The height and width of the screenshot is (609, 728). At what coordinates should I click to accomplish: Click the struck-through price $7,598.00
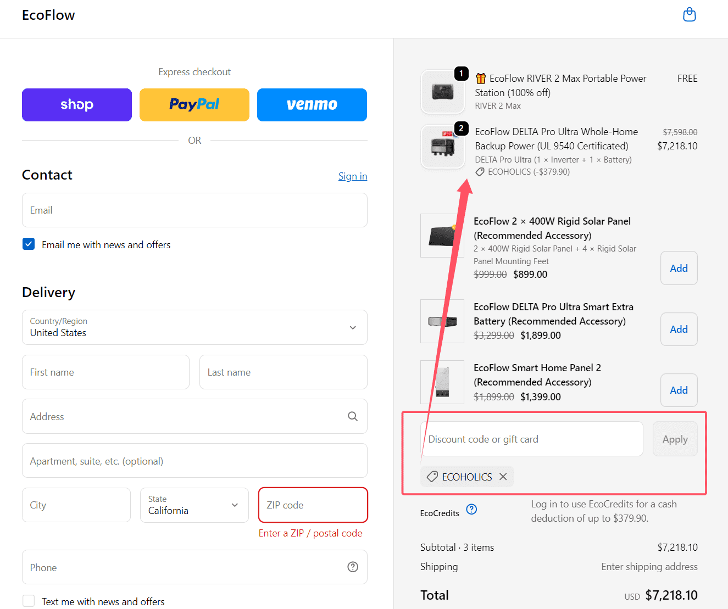click(680, 132)
